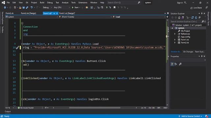Click the Live Share button label
211x118 pixels.
[x=197, y=8]
